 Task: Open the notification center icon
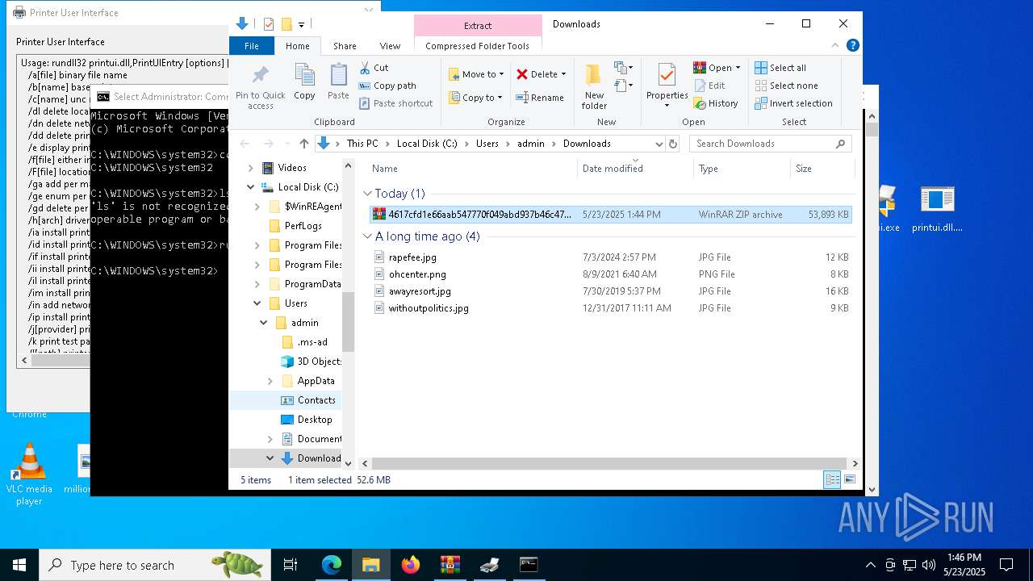1006,565
